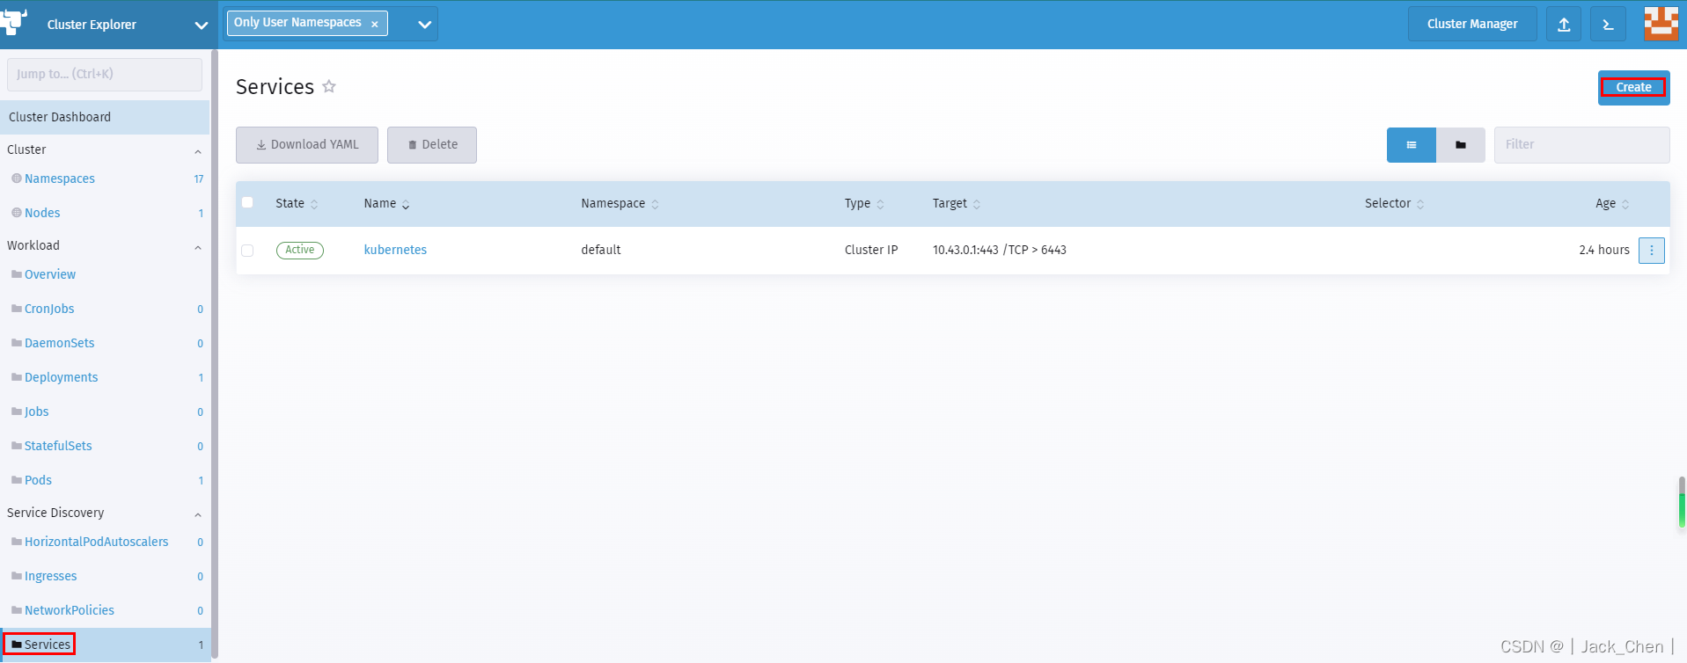Screen dimensions: 1687x663
Task: Open the kubernetes service link
Action: point(395,251)
